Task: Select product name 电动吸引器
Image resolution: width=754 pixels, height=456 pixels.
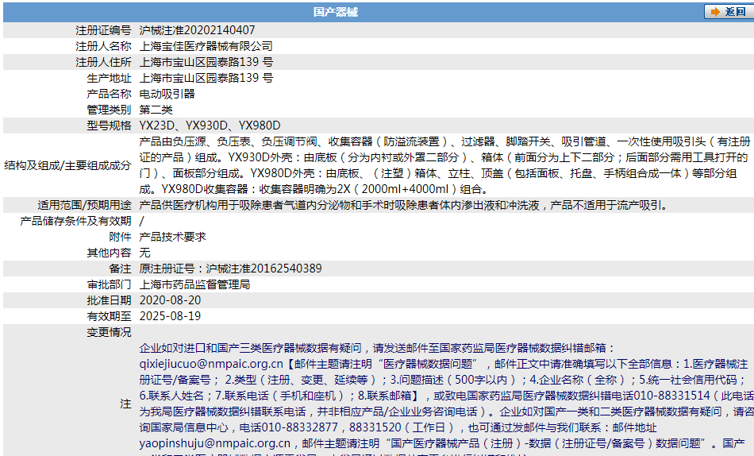Action: (167, 94)
